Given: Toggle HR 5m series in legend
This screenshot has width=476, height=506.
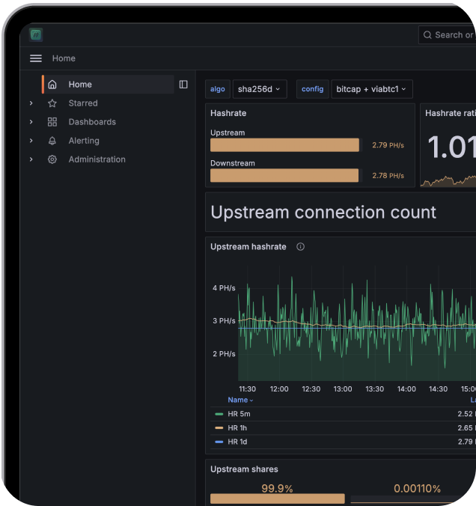Looking at the screenshot, I should (239, 414).
